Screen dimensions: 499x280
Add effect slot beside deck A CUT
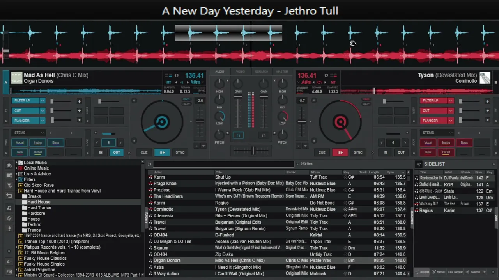(79, 111)
